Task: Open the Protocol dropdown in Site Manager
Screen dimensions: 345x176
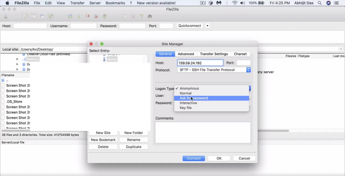Action: coord(214,70)
